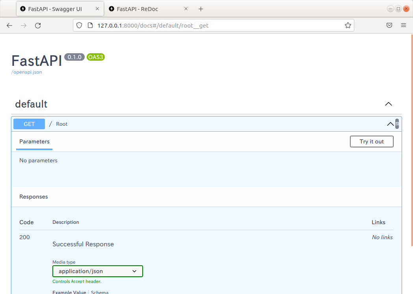Collapse the GET / Root operation
The width and height of the screenshot is (413, 294).
coord(390,124)
